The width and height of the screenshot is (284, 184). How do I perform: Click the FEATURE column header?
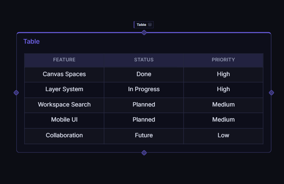point(64,60)
